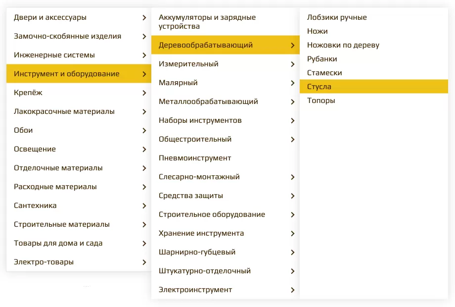Choose Деревообрабатывающий in the submenu
The width and height of the screenshot is (455, 307).
pos(206,45)
